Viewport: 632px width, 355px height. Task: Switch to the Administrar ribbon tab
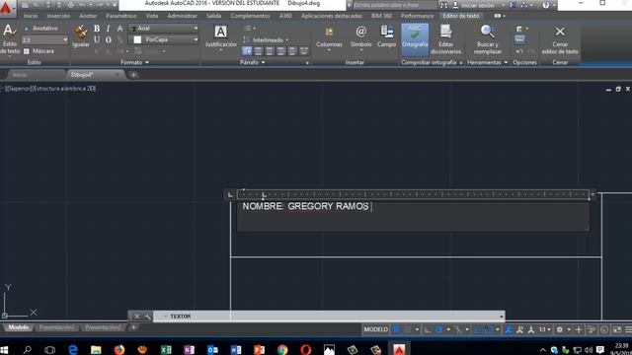[x=182, y=16]
